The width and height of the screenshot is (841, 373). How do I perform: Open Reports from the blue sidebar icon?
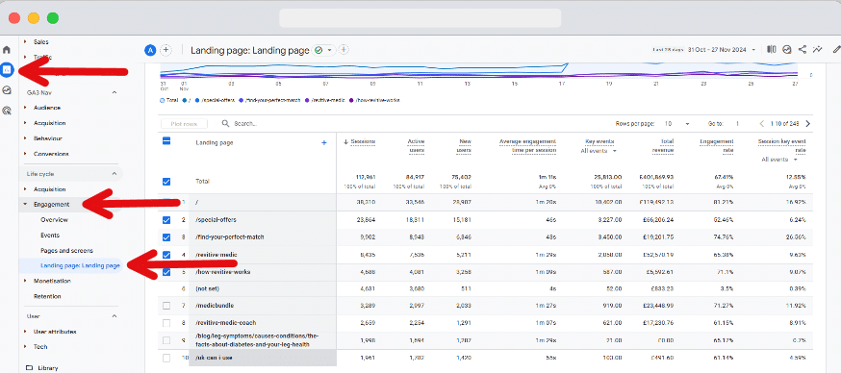pos(7,69)
